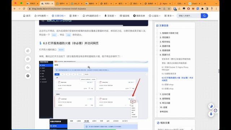231x130 pixels.
Task: Click the lower firewall settings screenshot
Action: tap(93, 124)
